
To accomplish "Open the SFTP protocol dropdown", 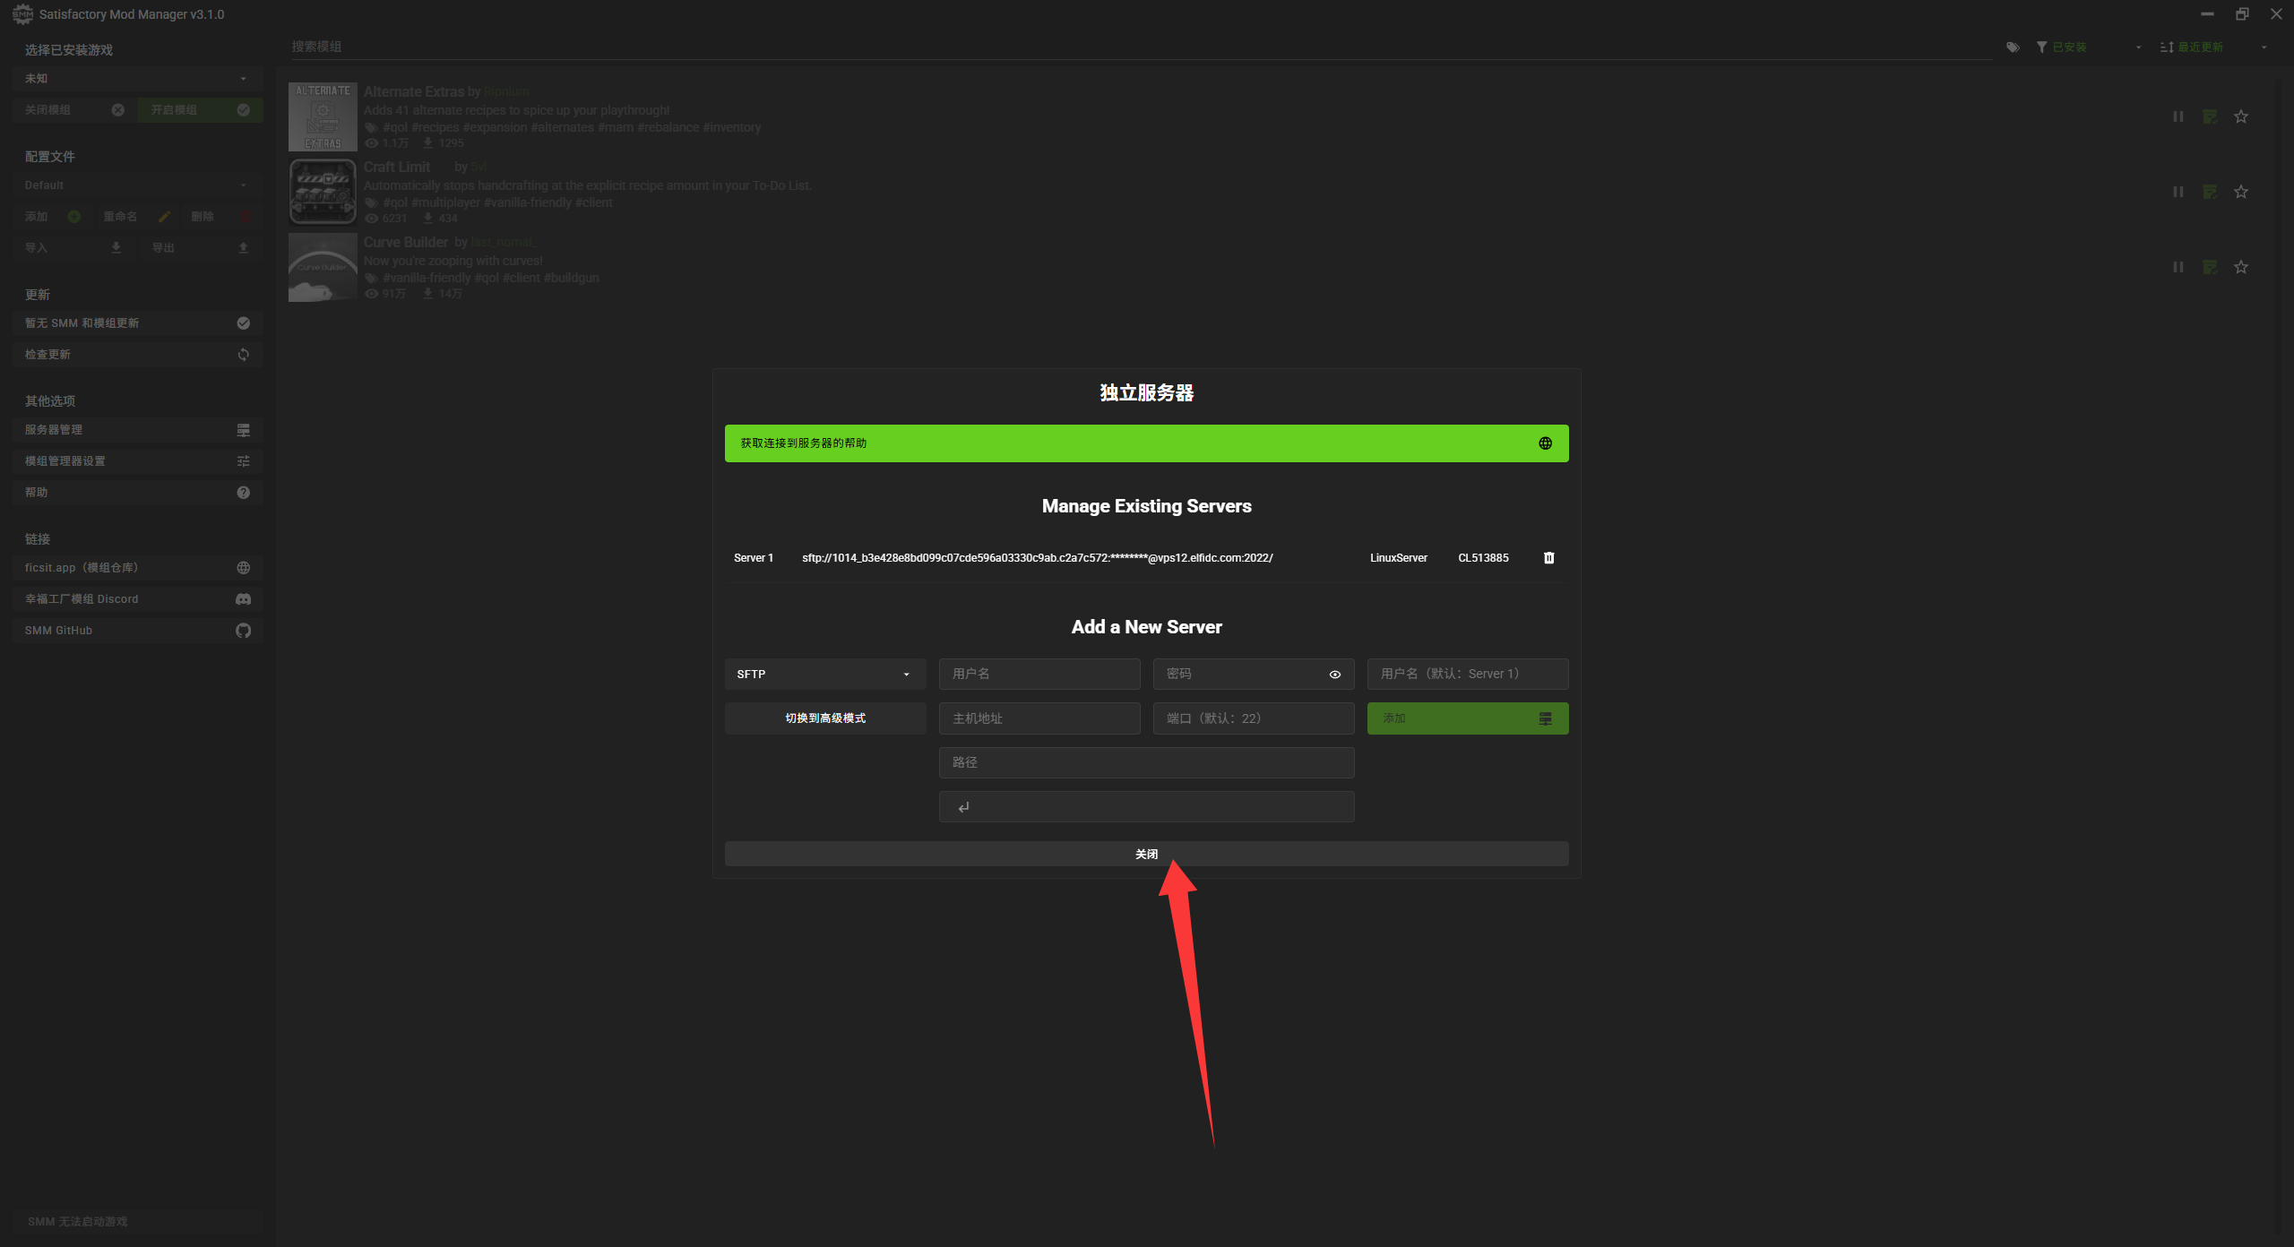I will pos(824,674).
